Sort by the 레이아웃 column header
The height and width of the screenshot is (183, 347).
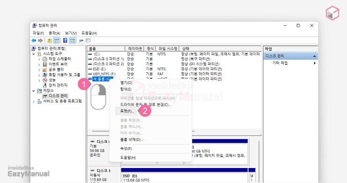coord(135,49)
